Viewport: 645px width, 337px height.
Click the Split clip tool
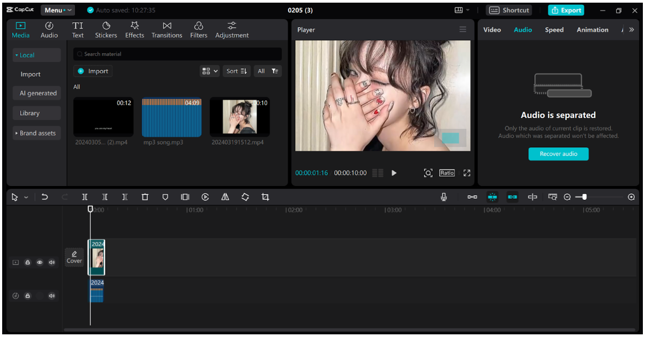coord(85,197)
